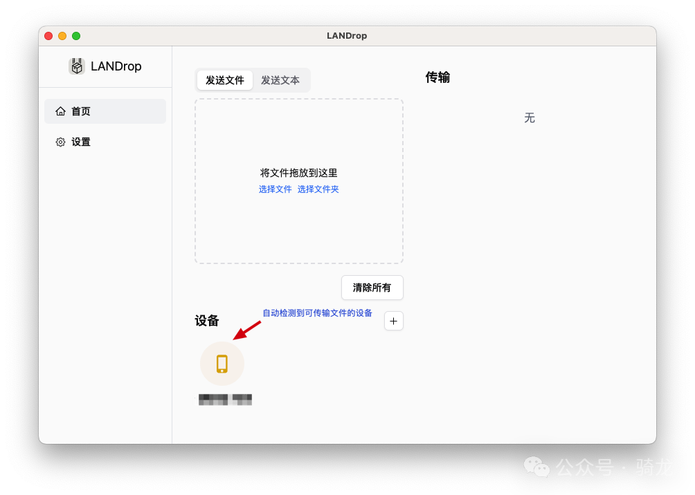695x495 pixels.
Task: Click the 无 label in the transfer list
Action: 530,118
